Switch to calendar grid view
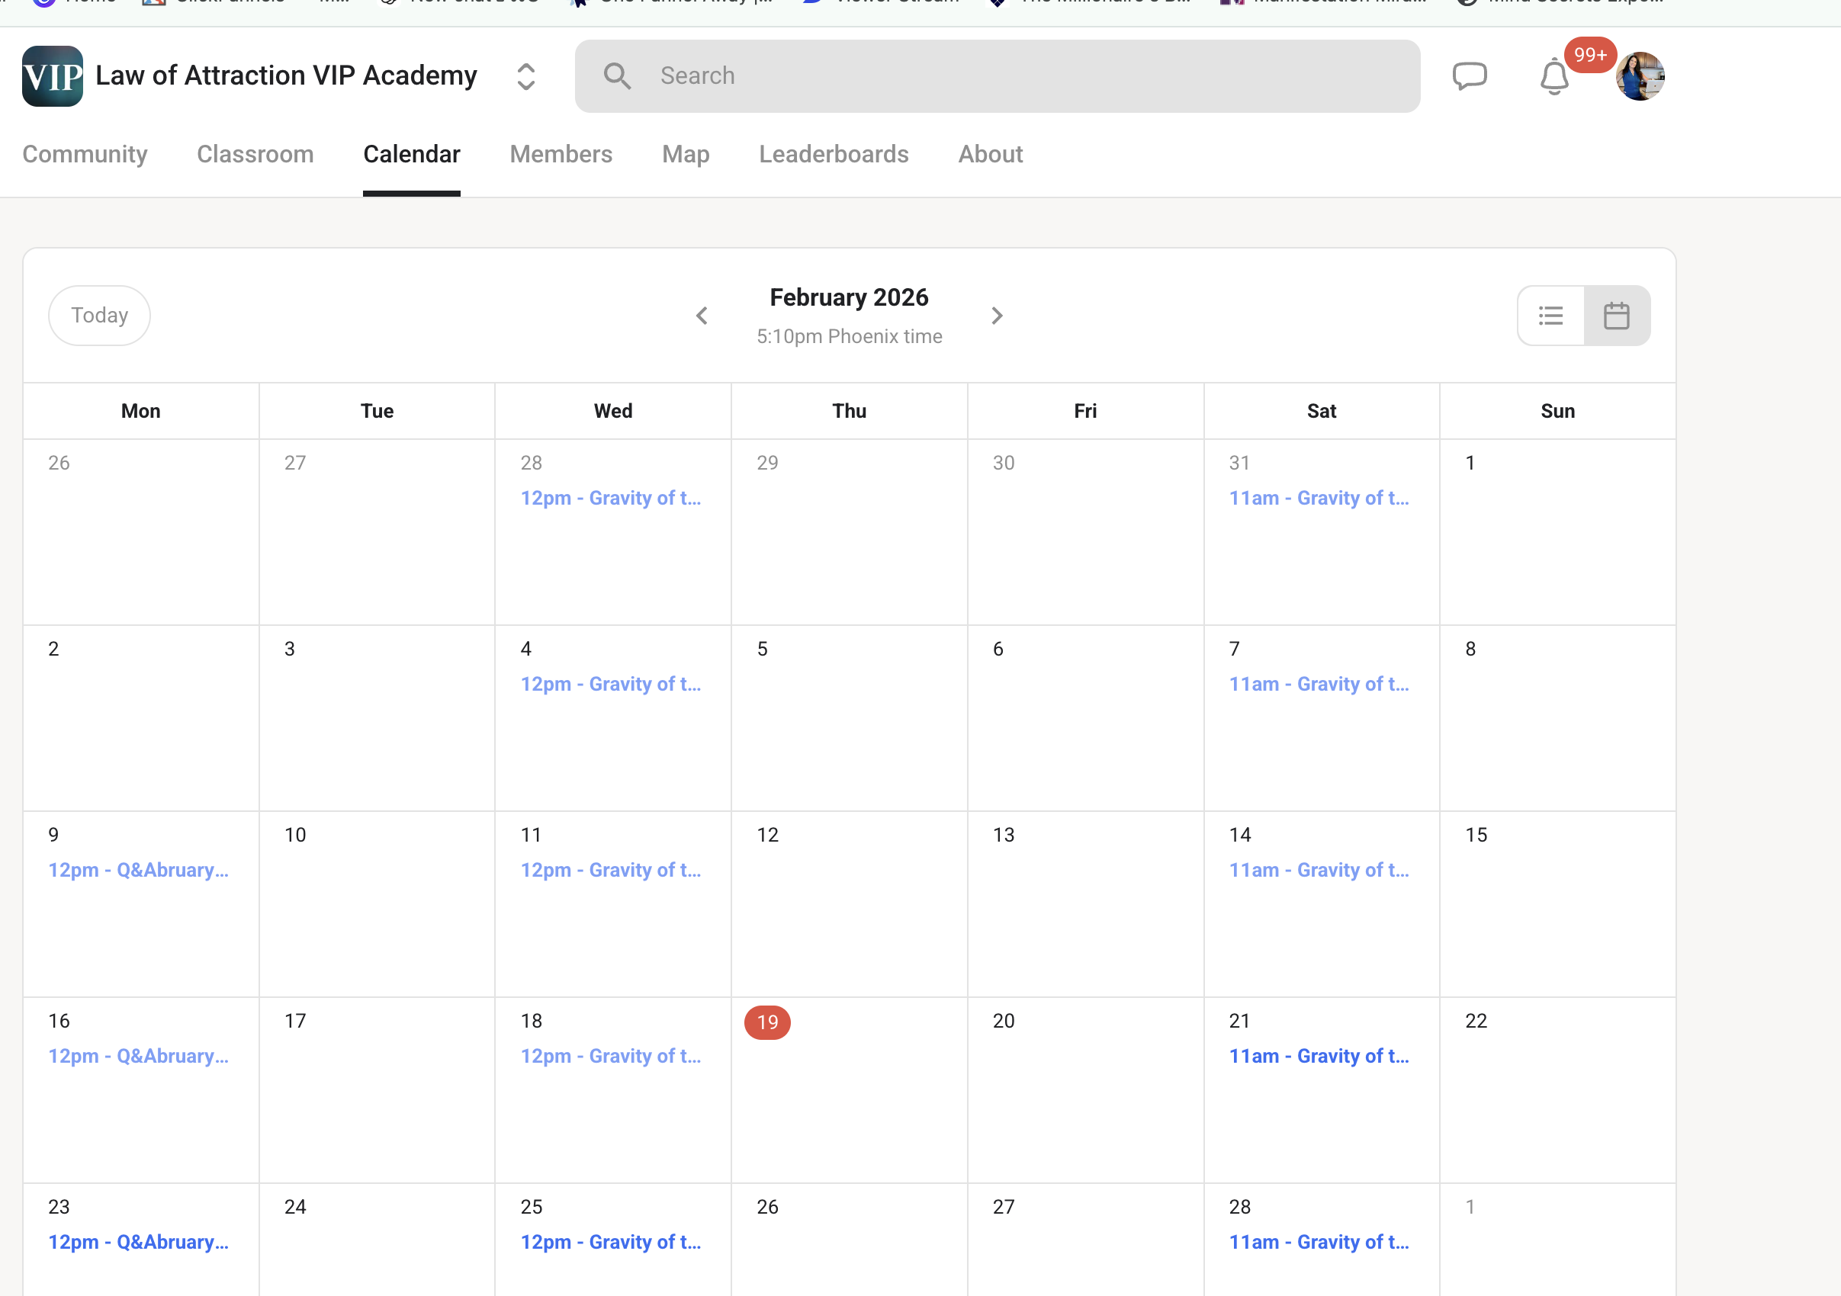Screen dimensions: 1841x1296 (1616, 316)
